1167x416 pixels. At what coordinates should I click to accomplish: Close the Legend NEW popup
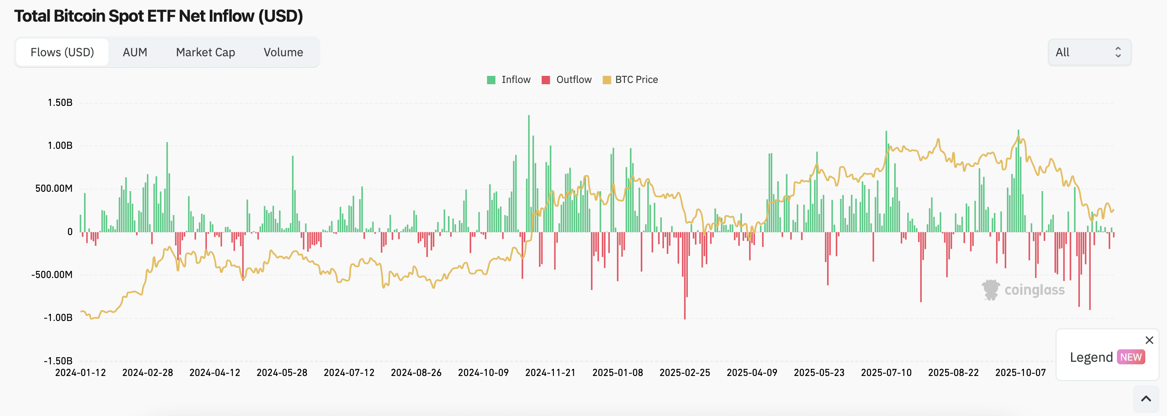[x=1149, y=340]
